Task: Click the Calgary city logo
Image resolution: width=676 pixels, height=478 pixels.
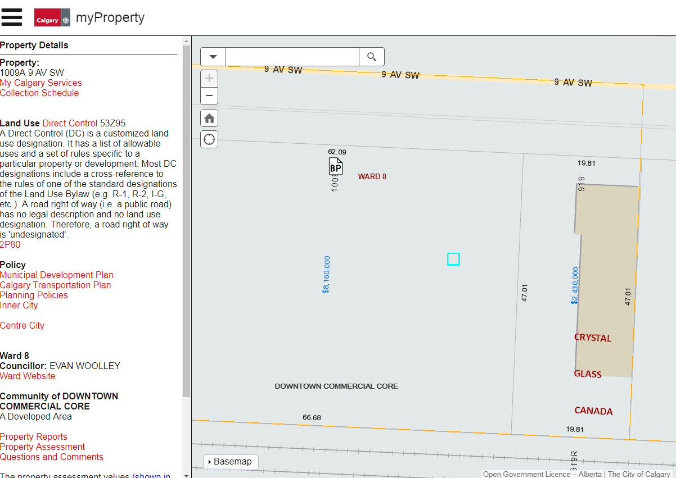Action: click(x=52, y=17)
